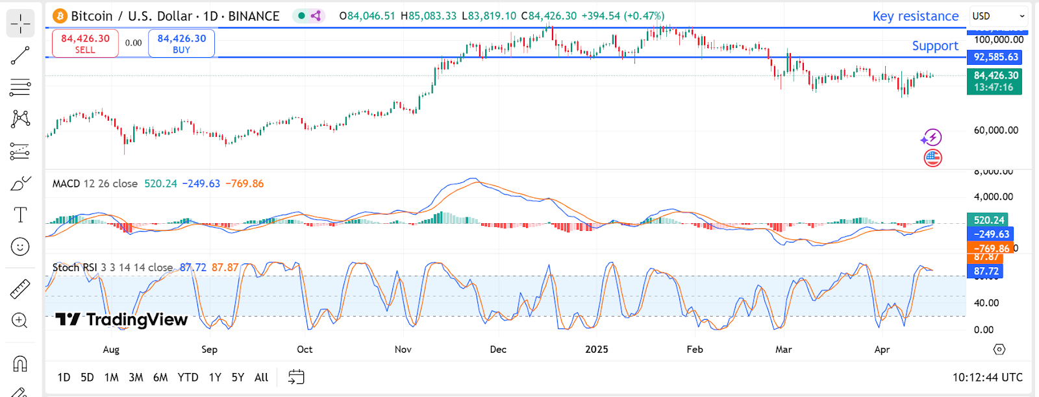Pick the brush drawing tool
Image resolution: width=1039 pixels, height=397 pixels.
click(x=20, y=184)
